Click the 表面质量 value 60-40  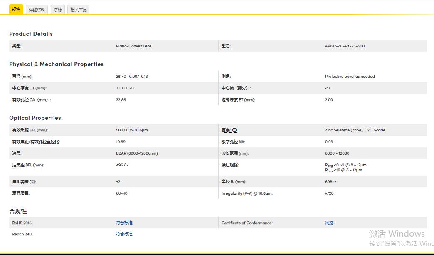coord(122,193)
